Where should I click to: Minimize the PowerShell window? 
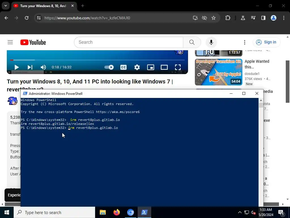tap(231, 93)
